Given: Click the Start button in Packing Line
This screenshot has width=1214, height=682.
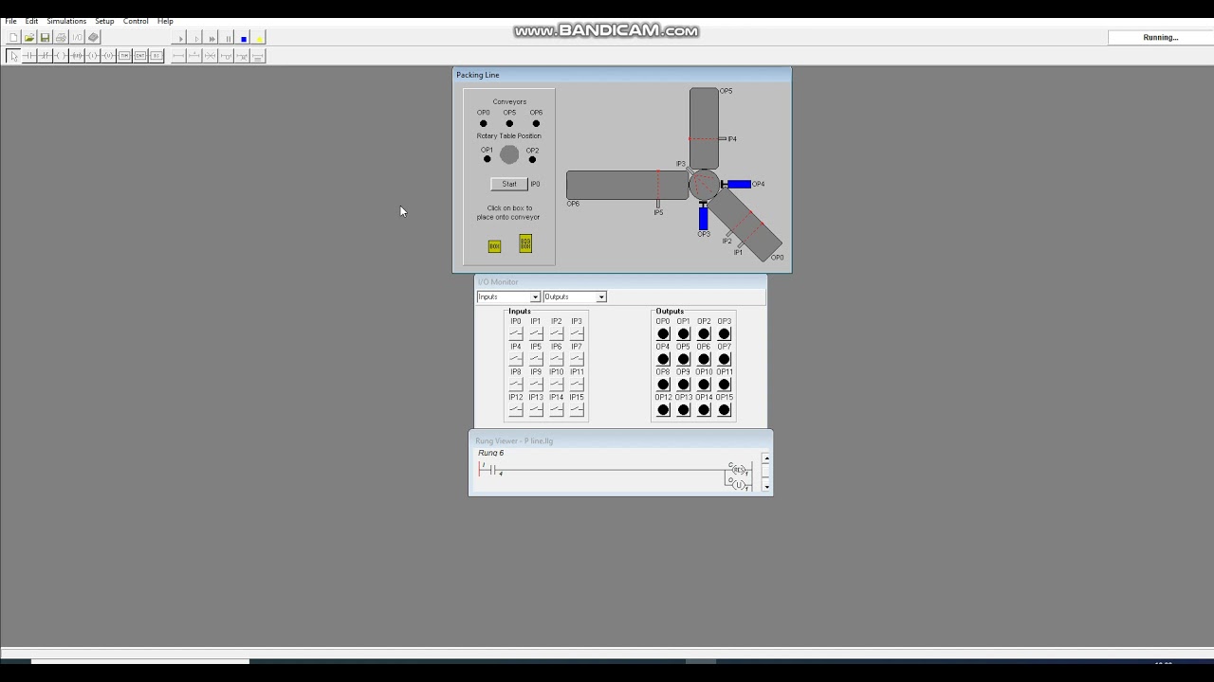Looking at the screenshot, I should 509,184.
